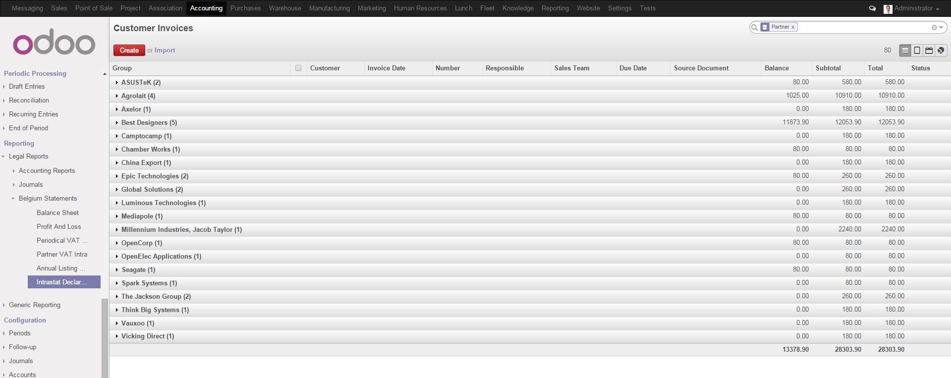
Task: Expand Follow-up under Configuration
Action: pyautogui.click(x=22, y=347)
